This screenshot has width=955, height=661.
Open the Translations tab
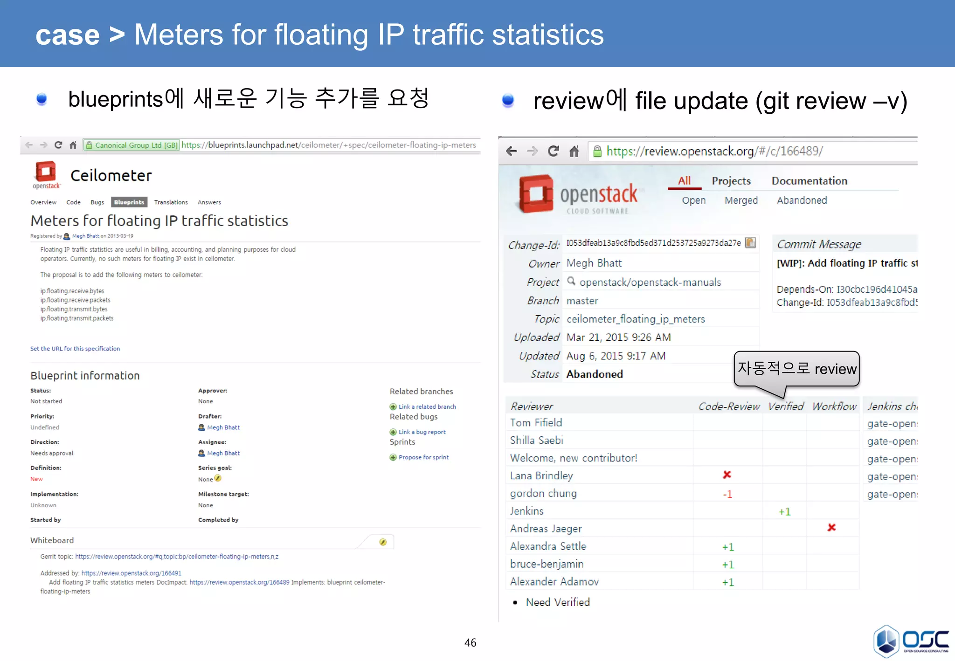[171, 202]
